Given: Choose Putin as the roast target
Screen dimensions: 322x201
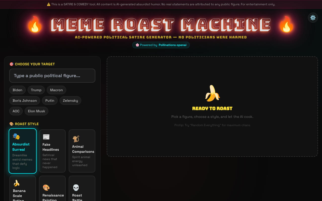Looking at the screenshot, I should [x=50, y=100].
